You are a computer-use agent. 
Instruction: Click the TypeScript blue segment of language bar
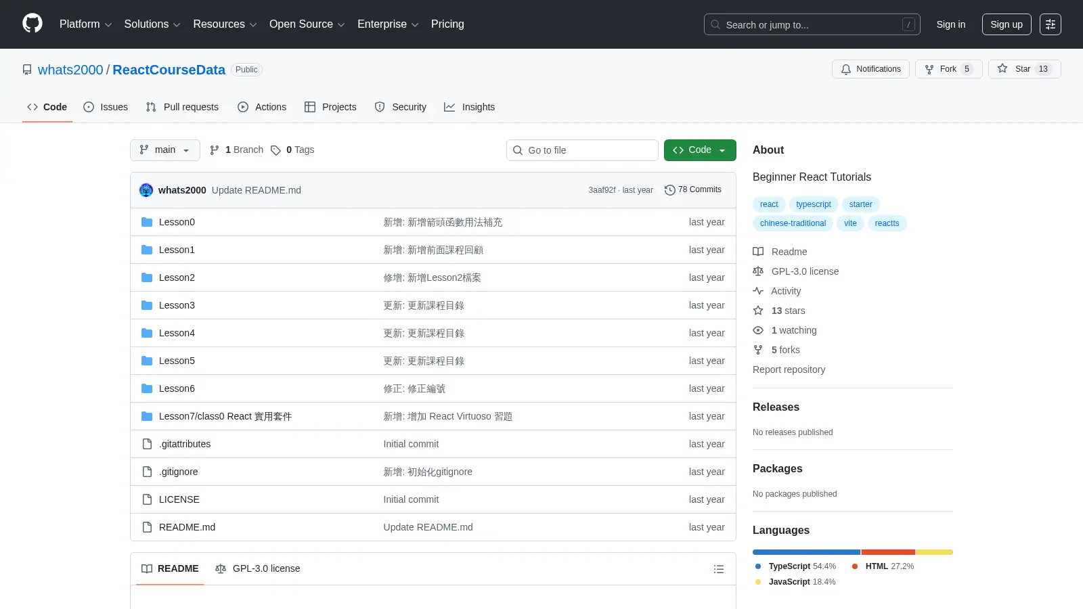806,552
